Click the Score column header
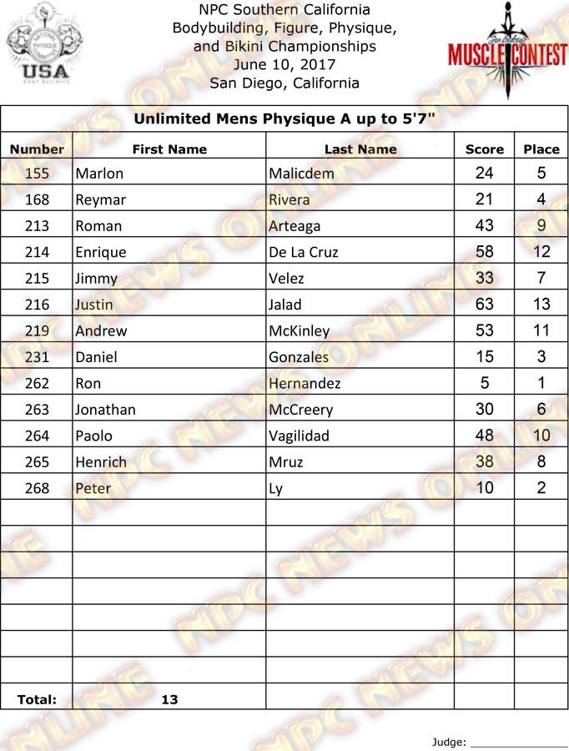Viewport: 569px width, 751px height. pos(485,149)
